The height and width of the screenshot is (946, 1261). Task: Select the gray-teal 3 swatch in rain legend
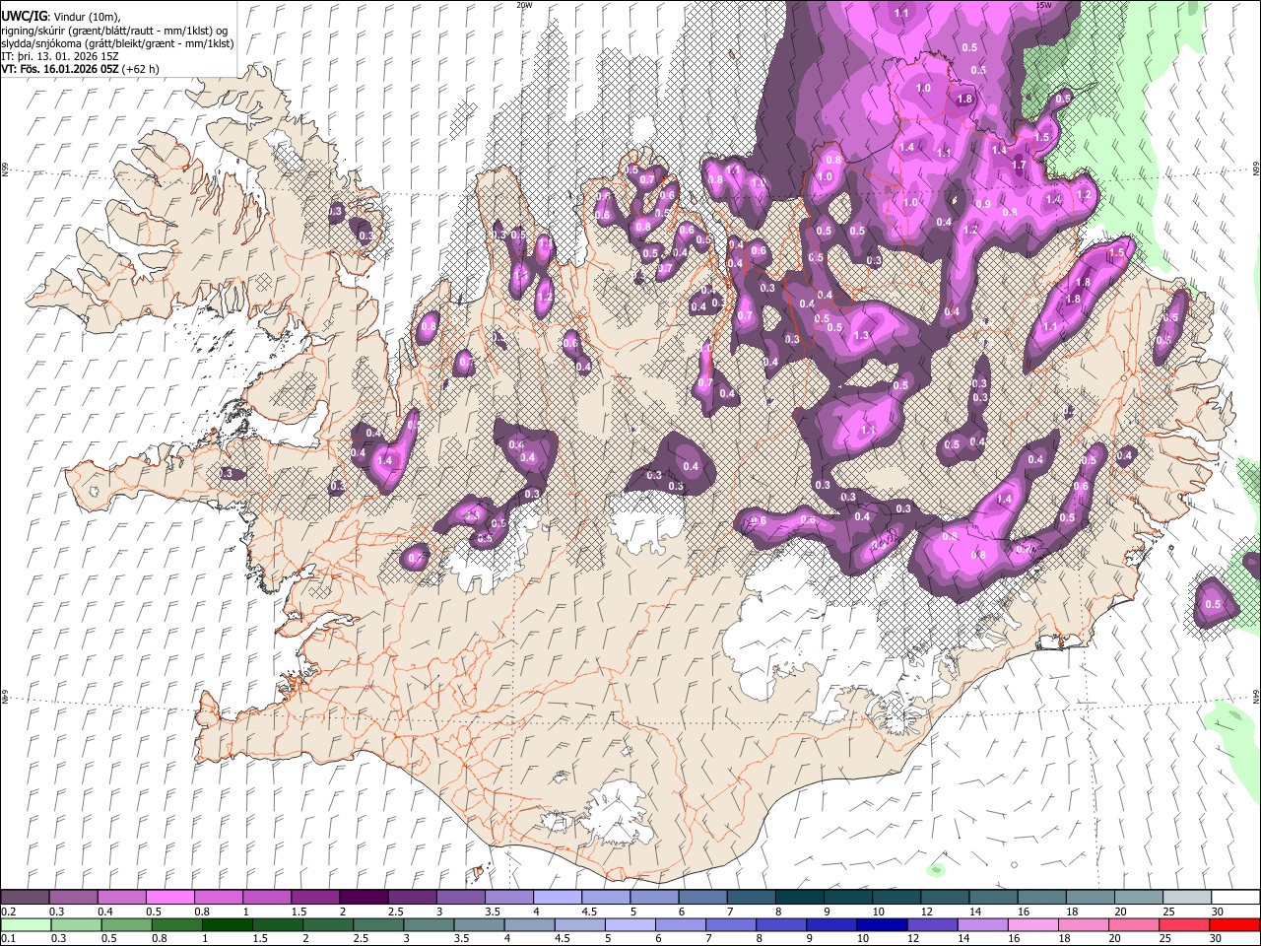coord(429,924)
